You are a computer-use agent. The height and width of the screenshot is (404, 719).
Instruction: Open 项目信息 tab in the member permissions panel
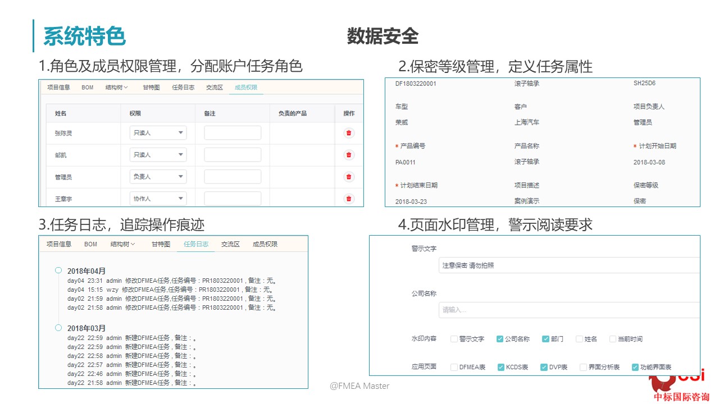58,88
